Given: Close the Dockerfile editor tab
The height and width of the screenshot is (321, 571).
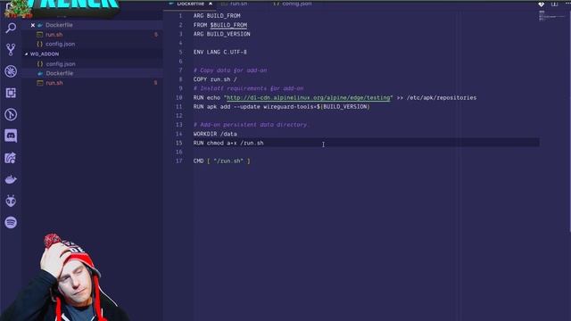Looking at the screenshot, I should tap(211, 4).
